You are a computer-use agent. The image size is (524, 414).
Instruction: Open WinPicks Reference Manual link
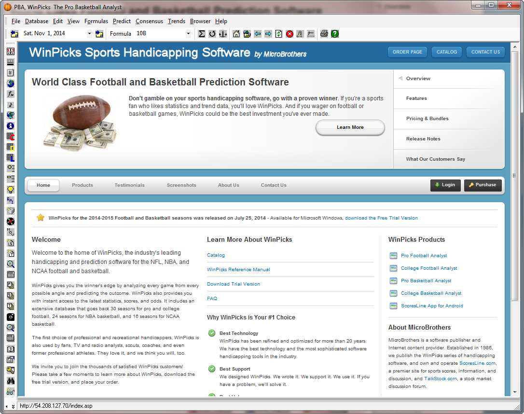click(239, 270)
